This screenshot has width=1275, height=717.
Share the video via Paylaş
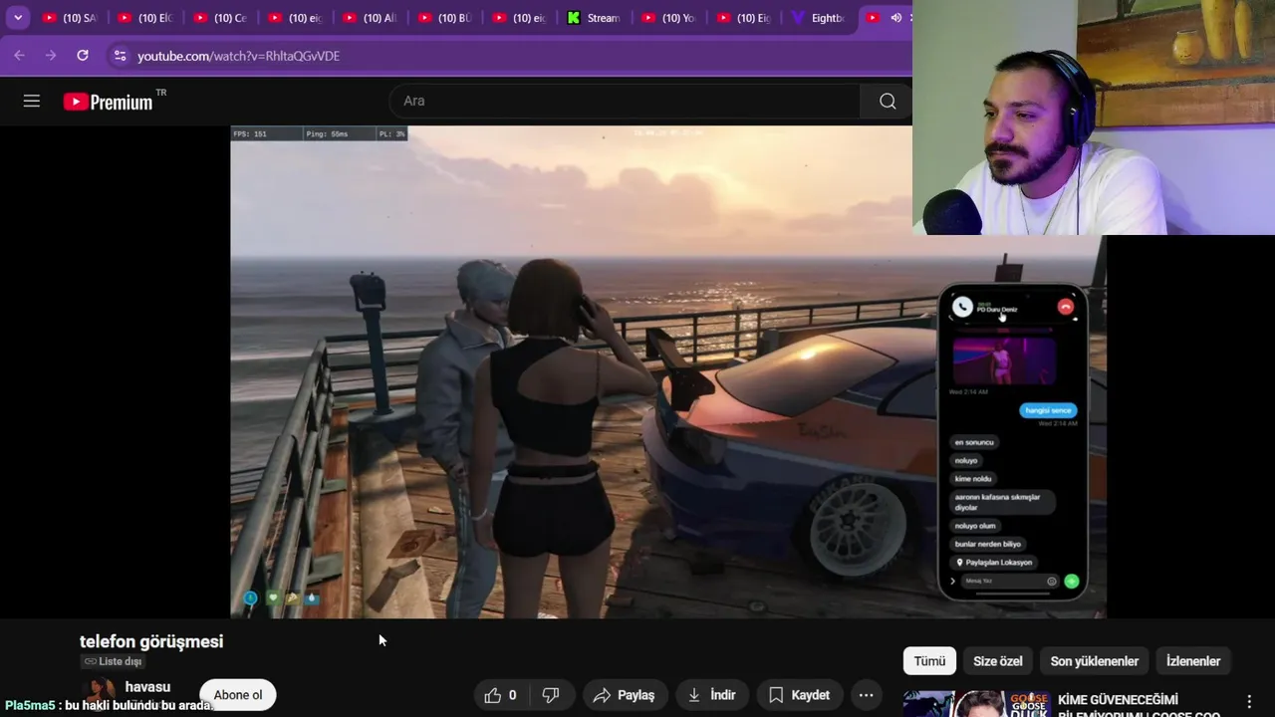point(625,695)
